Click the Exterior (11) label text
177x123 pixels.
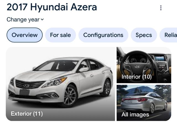(x=27, y=114)
